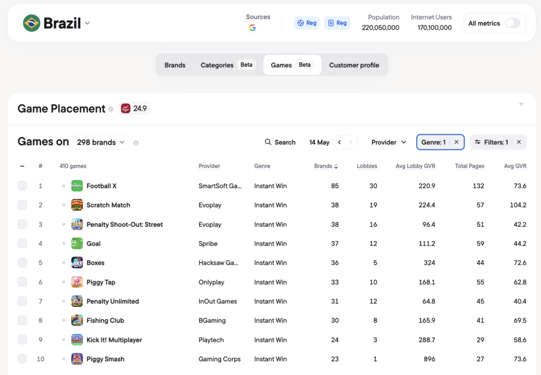Click the Avg Lobby GVR column header
The height and width of the screenshot is (375, 541).
tap(415, 166)
